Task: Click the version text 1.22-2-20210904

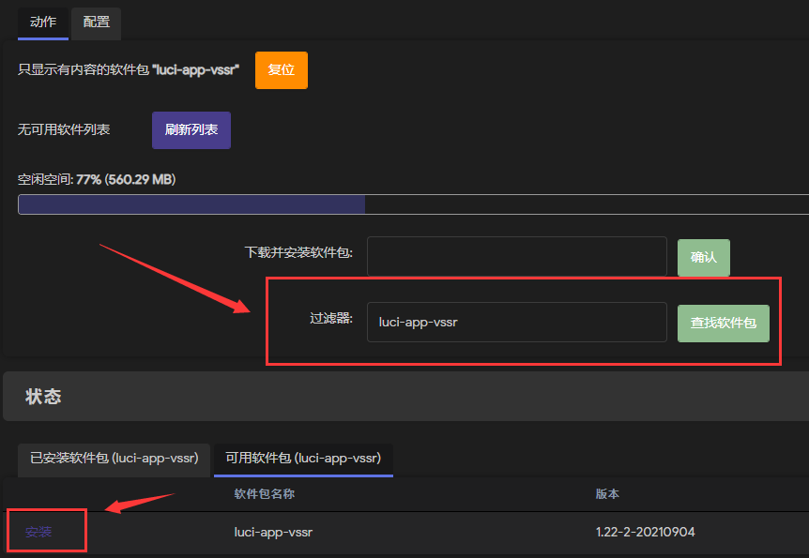Action: tap(646, 532)
